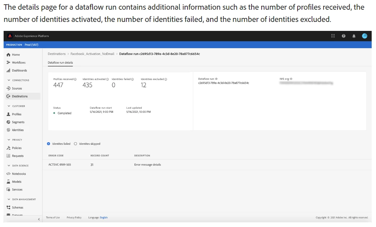Open Schemas in the sidebar
The width and height of the screenshot is (376, 227).
(x=18, y=208)
